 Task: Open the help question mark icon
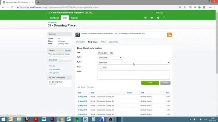click(158, 18)
